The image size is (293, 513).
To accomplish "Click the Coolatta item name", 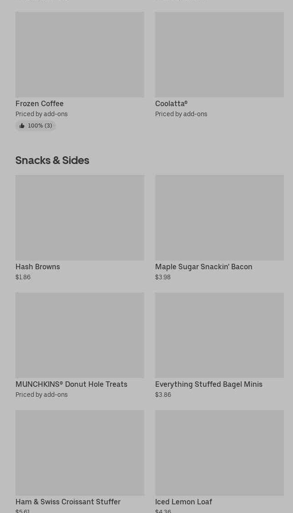I will (x=171, y=103).
